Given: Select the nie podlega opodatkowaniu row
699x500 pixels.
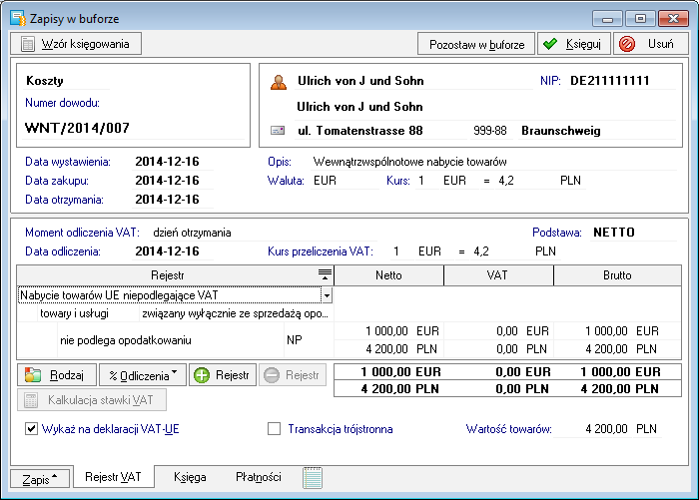Looking at the screenshot, I should pyautogui.click(x=171, y=340).
